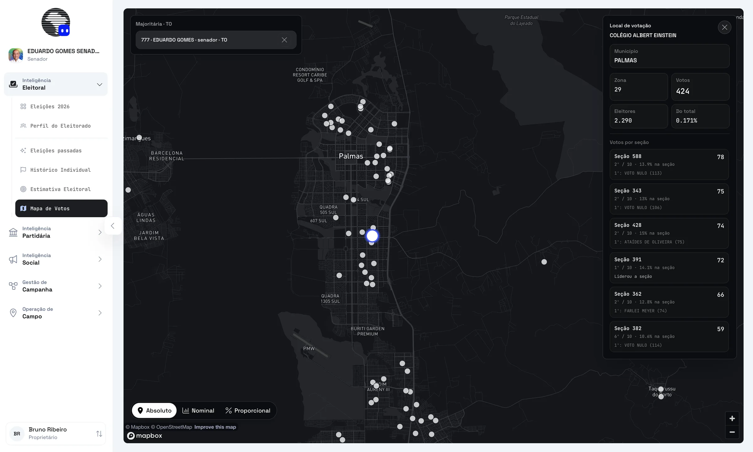This screenshot has height=452, width=753.
Task: Switch map mode to Nominal
Action: (198, 411)
